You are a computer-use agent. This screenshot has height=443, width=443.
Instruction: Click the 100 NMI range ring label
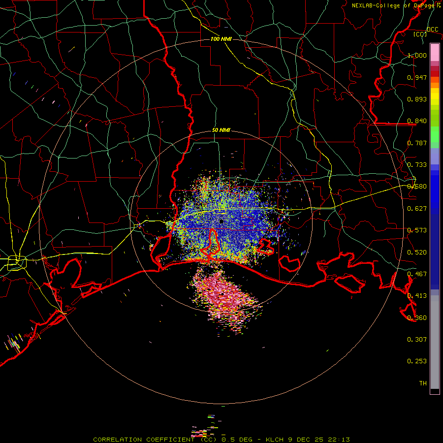pos(221,39)
